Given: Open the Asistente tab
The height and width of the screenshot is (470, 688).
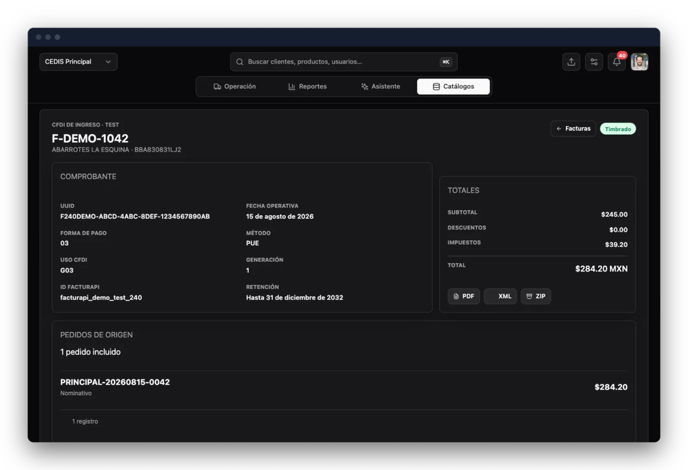Looking at the screenshot, I should point(381,87).
